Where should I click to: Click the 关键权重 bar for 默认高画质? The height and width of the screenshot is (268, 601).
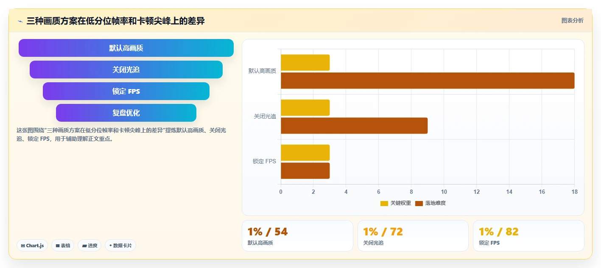point(305,63)
